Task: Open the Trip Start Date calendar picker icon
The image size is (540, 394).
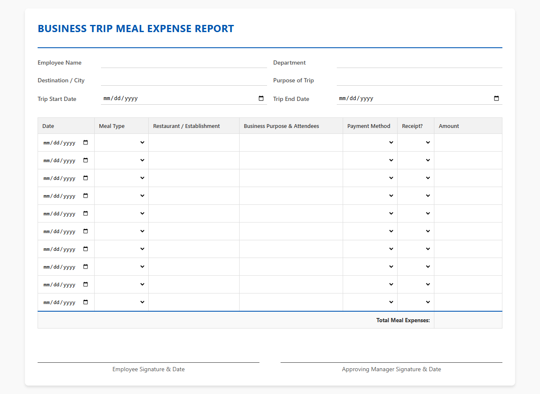Action: click(261, 98)
